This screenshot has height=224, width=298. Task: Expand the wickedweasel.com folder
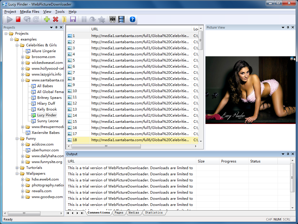[22, 63]
